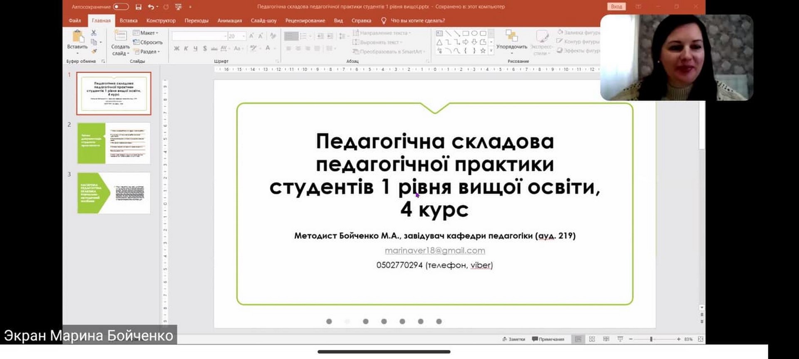Click the Cut scissors icon
Viewport: 799px width, 359px height.
pyautogui.click(x=94, y=33)
